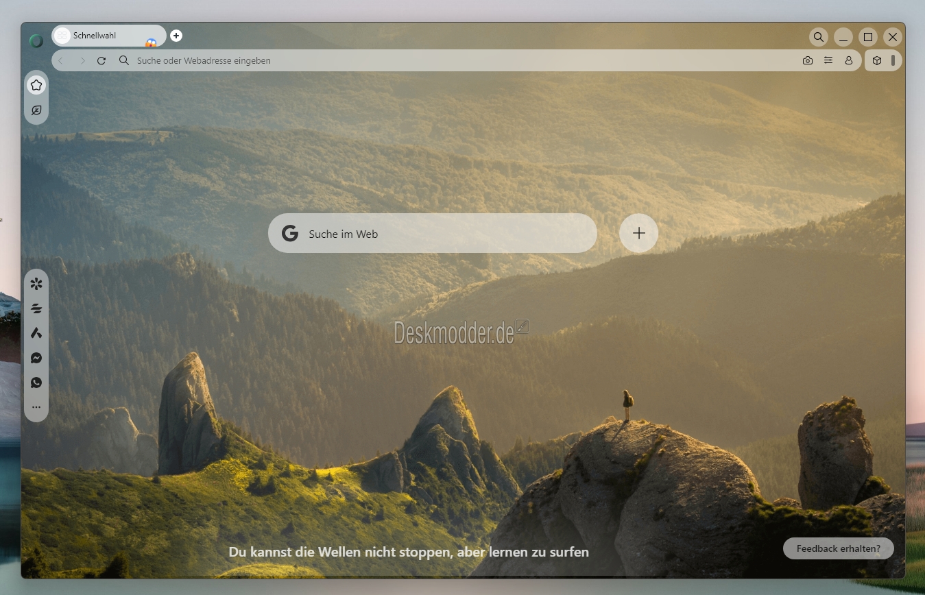The width and height of the screenshot is (925, 595).
Task: Open tab search magnifier in title bar
Action: (x=818, y=37)
